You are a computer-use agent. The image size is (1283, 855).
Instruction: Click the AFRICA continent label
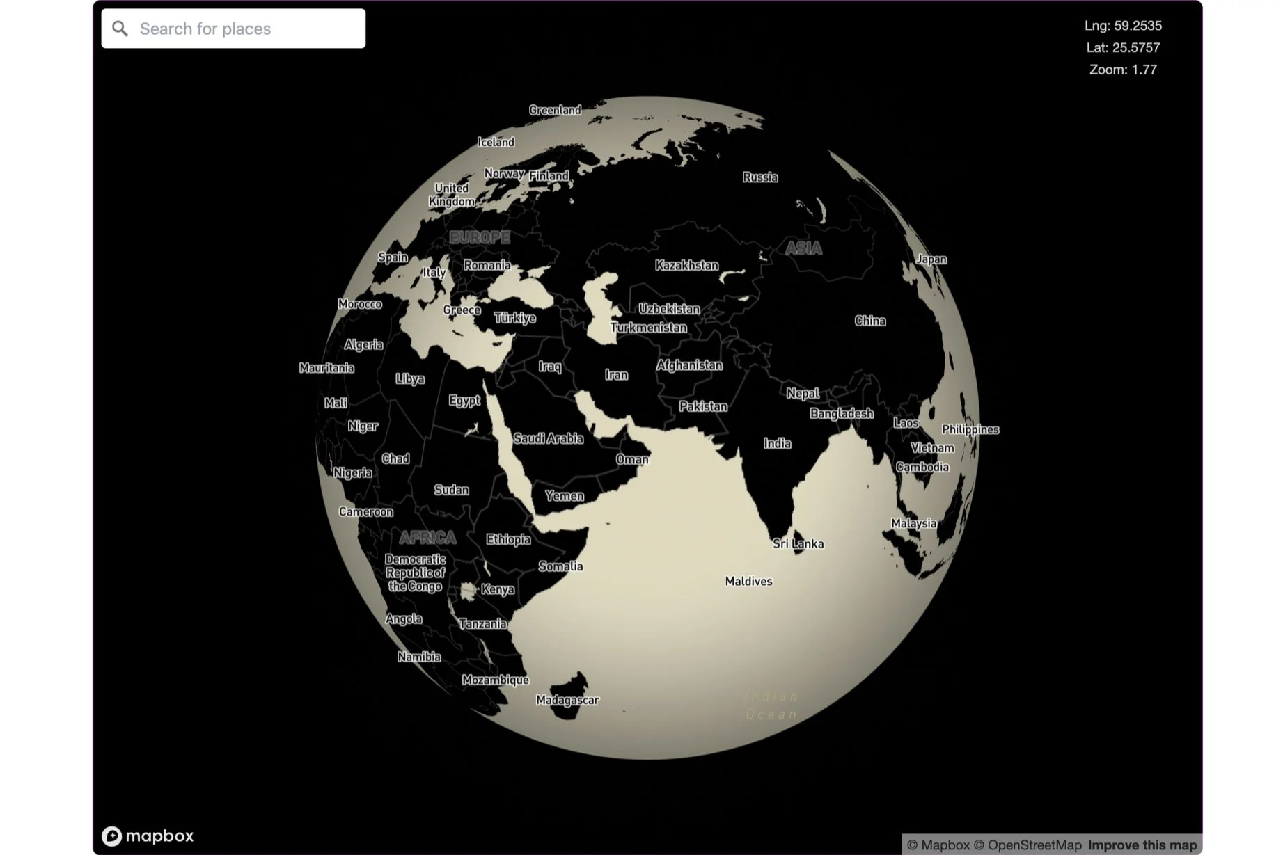tap(427, 537)
